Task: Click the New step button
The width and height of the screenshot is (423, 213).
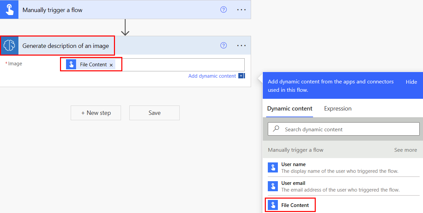Action: 96,113
